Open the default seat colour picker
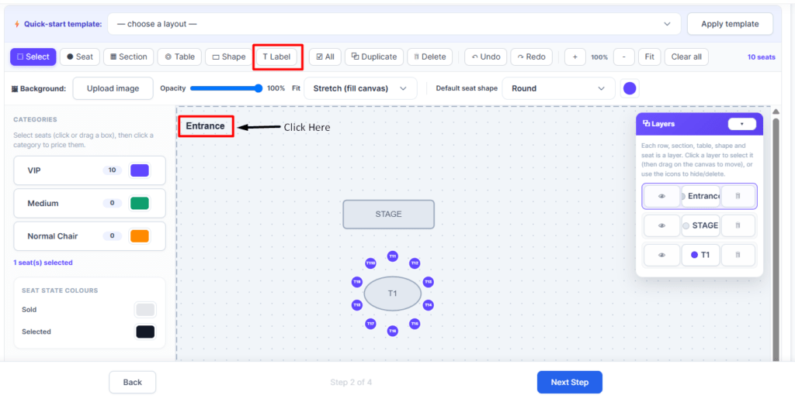This screenshot has width=795, height=402. coord(630,88)
